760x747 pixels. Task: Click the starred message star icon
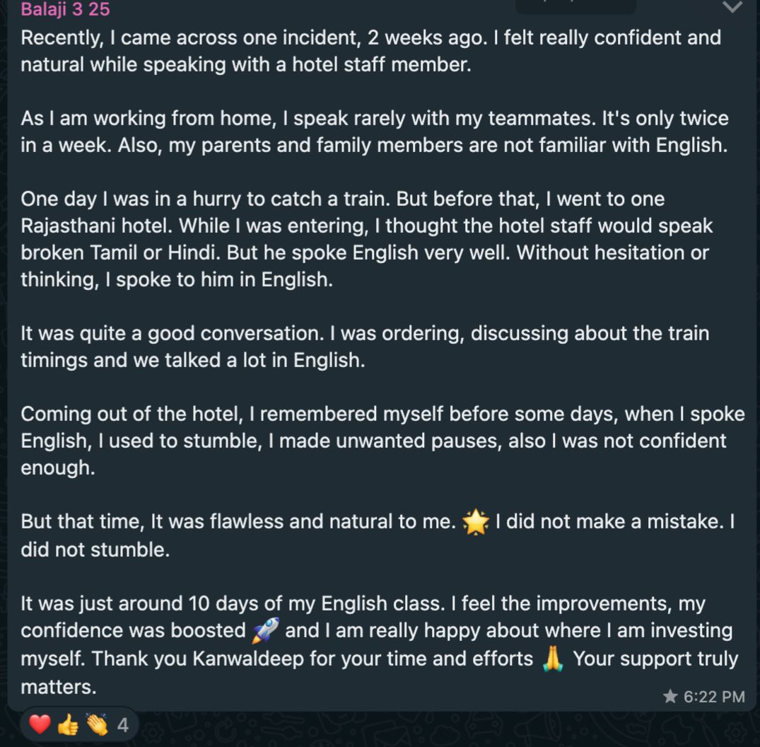coord(670,696)
